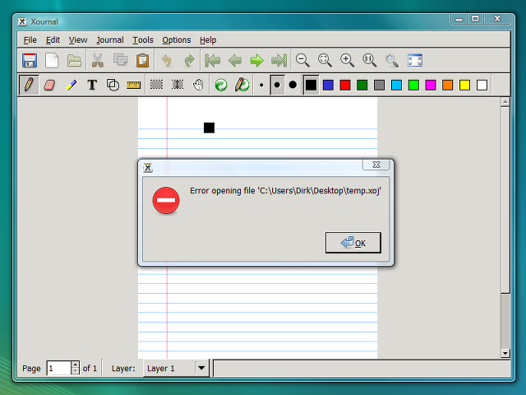The height and width of the screenshot is (395, 526).
Task: Pick the red color swatch
Action: [345, 85]
